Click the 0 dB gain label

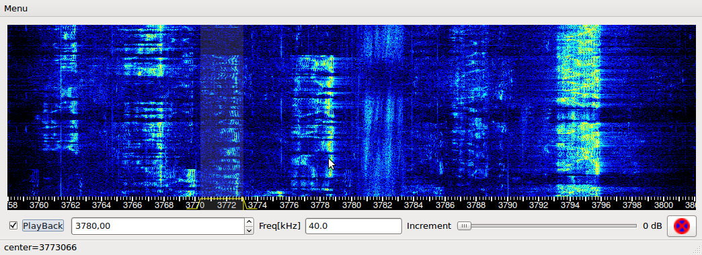652,226
